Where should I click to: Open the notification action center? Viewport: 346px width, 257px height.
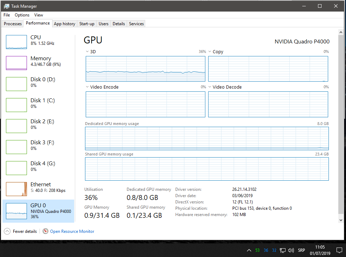[339, 250]
